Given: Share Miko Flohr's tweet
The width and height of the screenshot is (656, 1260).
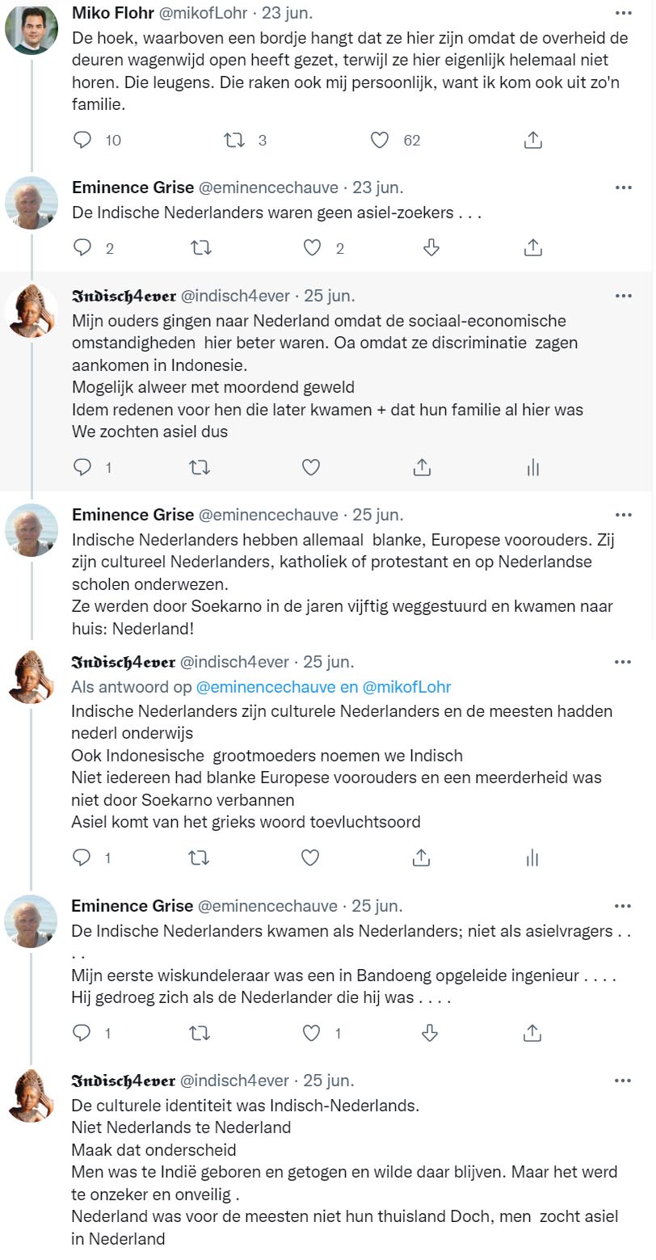Looking at the screenshot, I should point(532,140).
